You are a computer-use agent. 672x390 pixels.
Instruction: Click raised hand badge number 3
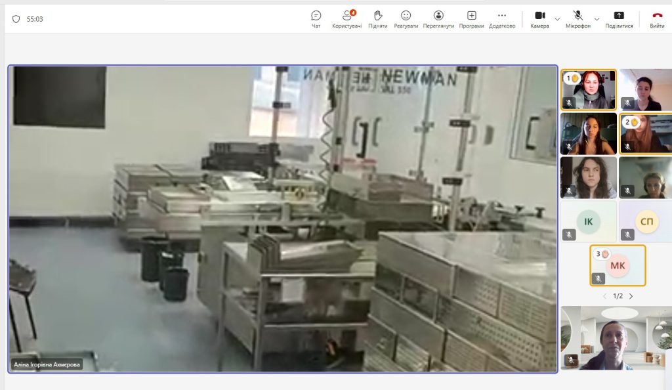(x=602, y=254)
